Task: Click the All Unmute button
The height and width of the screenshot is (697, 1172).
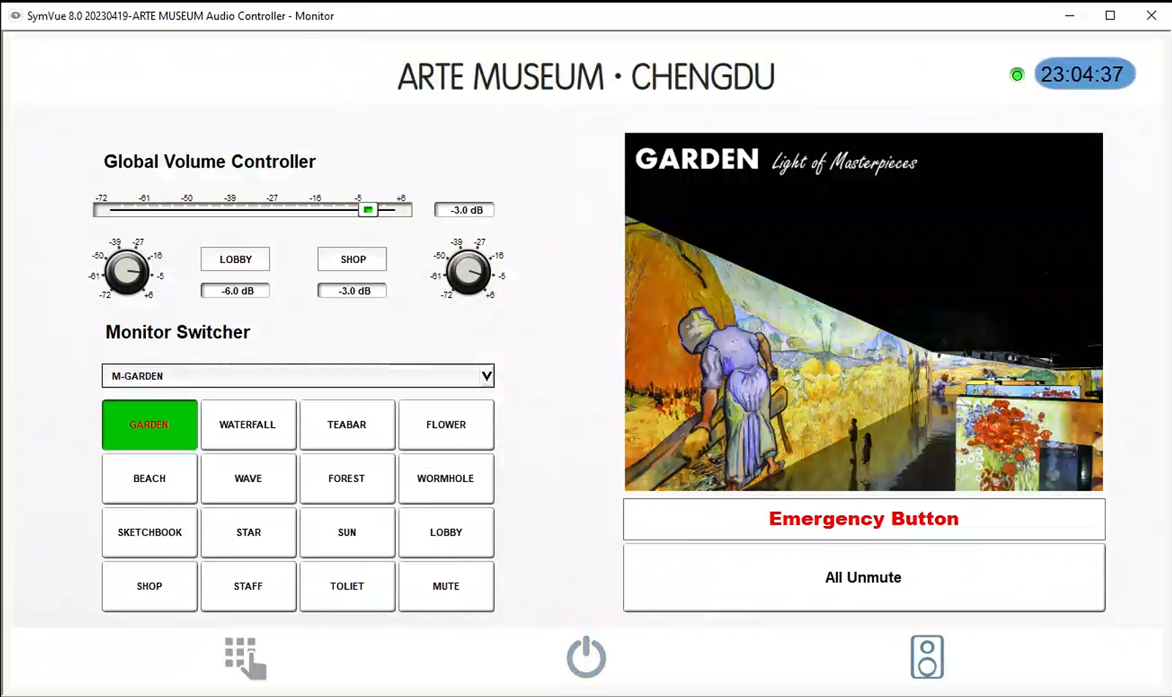Action: [864, 577]
